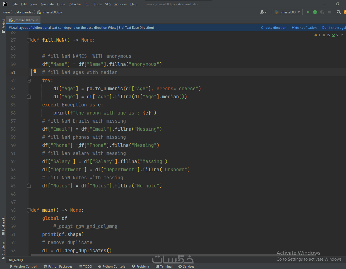Viewport: 346px width, 269px height.
Task: Click the light bulb intention icon
Action: (x=35, y=71)
